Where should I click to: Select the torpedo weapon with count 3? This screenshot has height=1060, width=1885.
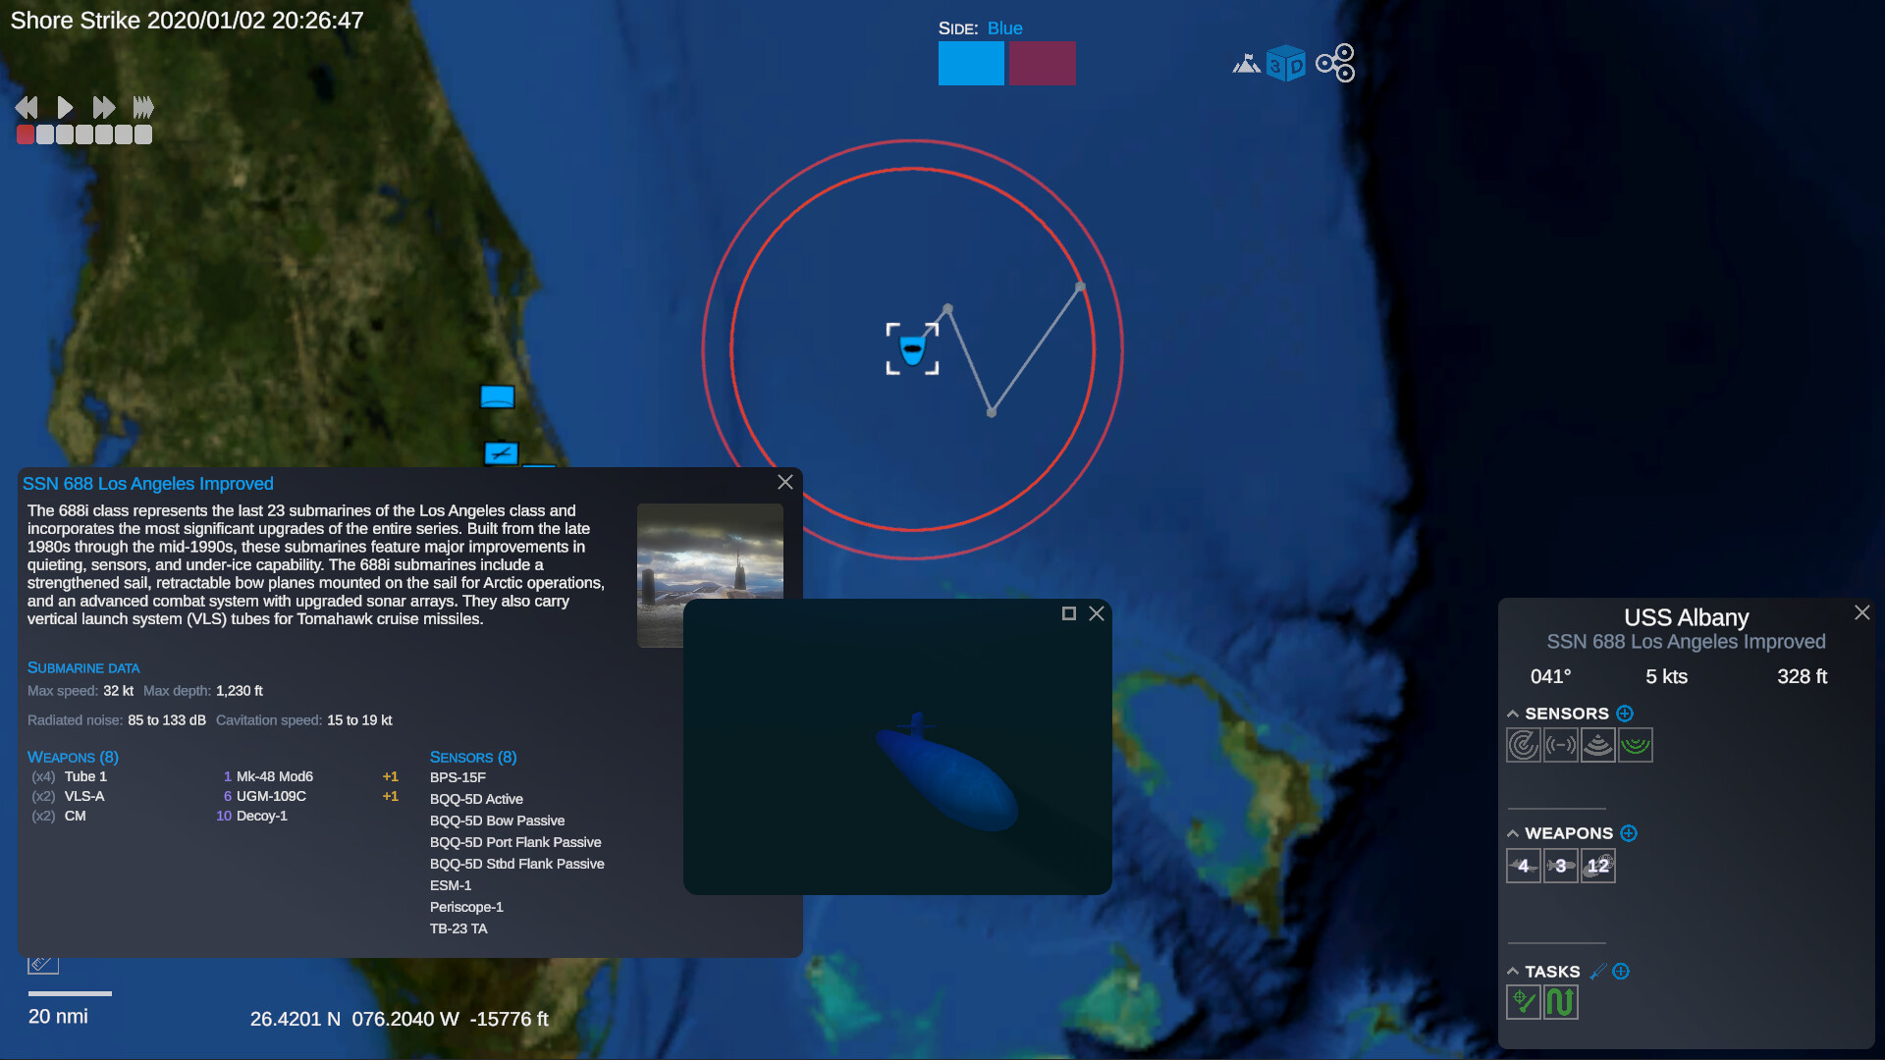1560,866
